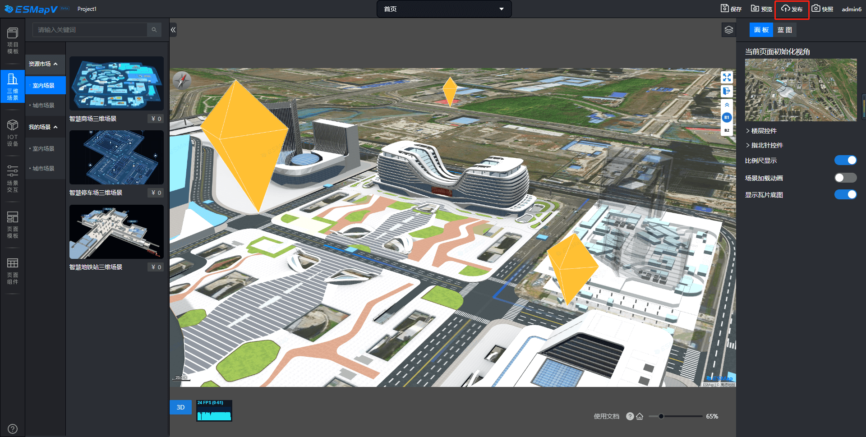Click the fullscreen icon on the map
Image resolution: width=866 pixels, height=437 pixels.
click(x=727, y=78)
